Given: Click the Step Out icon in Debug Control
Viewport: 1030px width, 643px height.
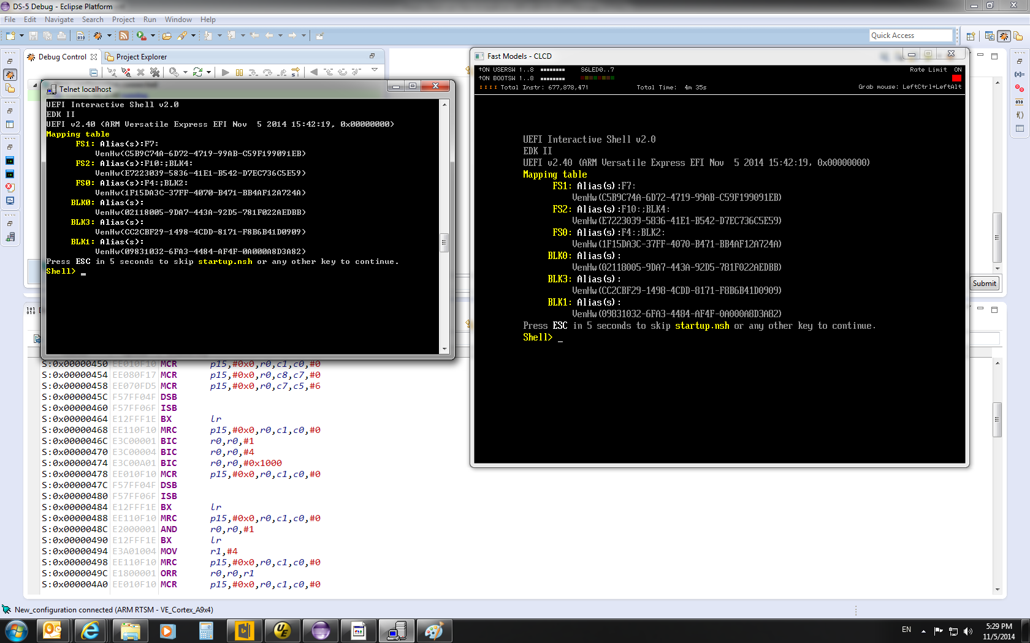Looking at the screenshot, I should 281,72.
